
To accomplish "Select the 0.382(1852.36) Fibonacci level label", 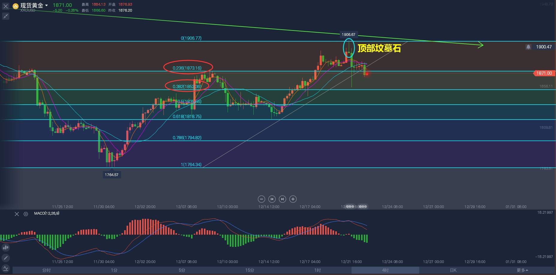I will 187,87.
